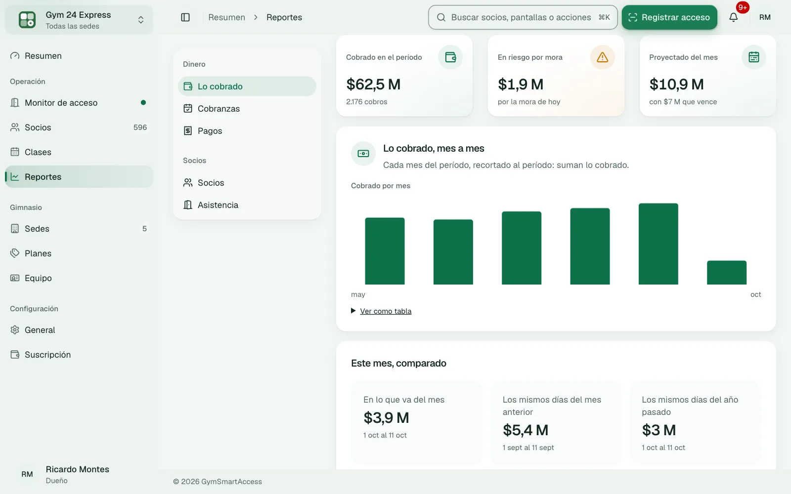Click the Planes tag icon
Screen dimensions: 791x494
(15, 253)
